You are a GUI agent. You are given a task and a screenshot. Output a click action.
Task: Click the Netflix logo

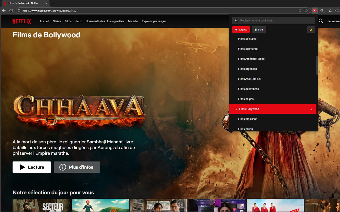point(22,21)
